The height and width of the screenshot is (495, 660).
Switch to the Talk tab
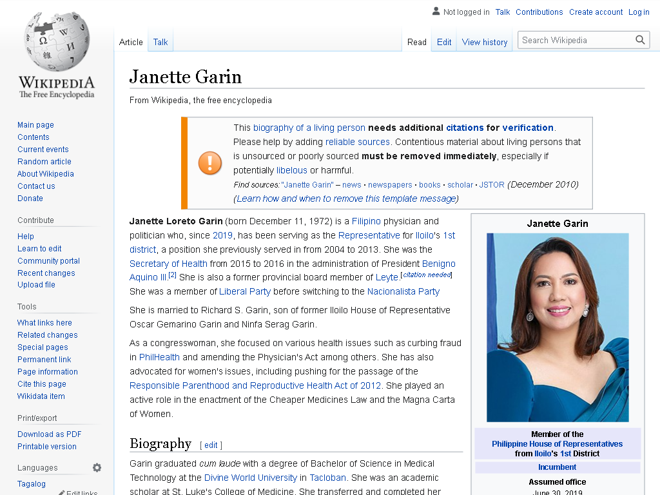(x=160, y=42)
